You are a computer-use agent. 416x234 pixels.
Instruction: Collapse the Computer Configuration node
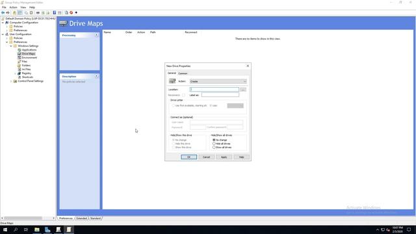coord(3,23)
